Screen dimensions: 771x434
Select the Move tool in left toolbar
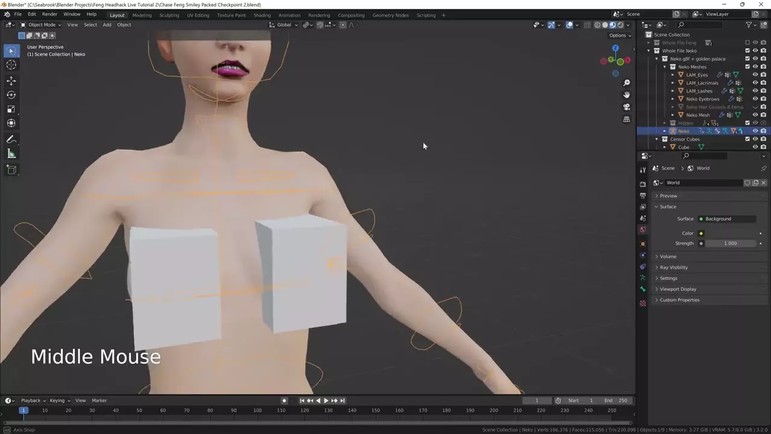(11, 81)
